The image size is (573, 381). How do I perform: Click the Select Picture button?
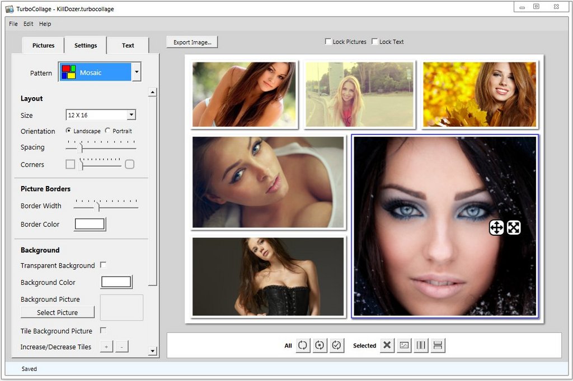58,312
